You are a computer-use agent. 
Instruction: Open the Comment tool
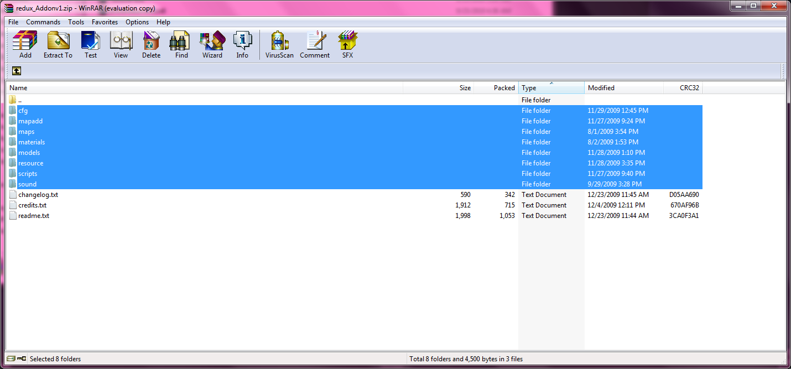(315, 44)
